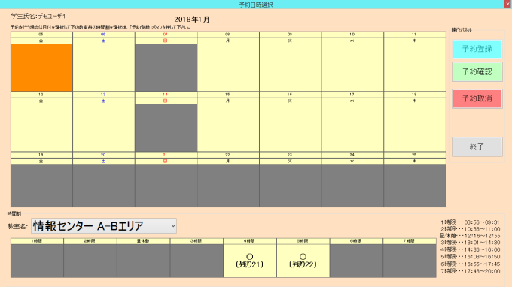Open the 教室名 classroom dropdown

(x=104, y=225)
